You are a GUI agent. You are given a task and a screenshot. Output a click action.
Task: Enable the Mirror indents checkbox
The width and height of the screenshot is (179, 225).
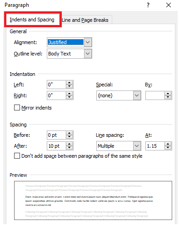coord(17,108)
